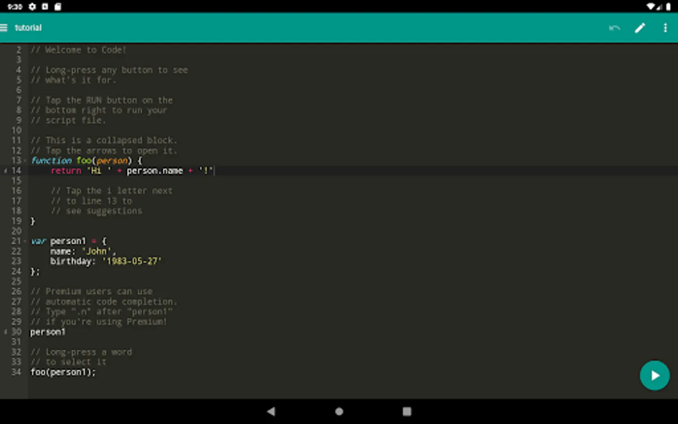Click the '// Long-press a word' comment
Screen dimensions: 678x424
tap(81, 352)
